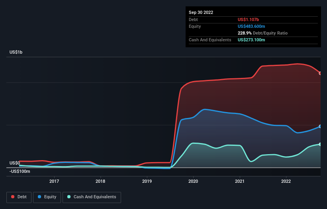Click the 2021 x-axis label
Screen dimensions: 327x209
[x=240, y=181]
